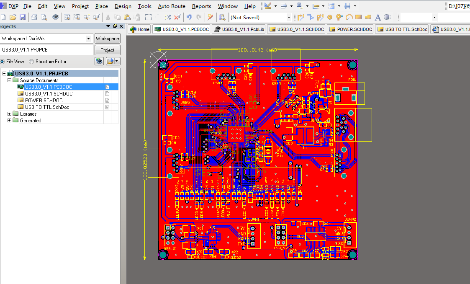This screenshot has width=470, height=284.
Task: Click the Place String text tool icon
Action: tap(378, 18)
